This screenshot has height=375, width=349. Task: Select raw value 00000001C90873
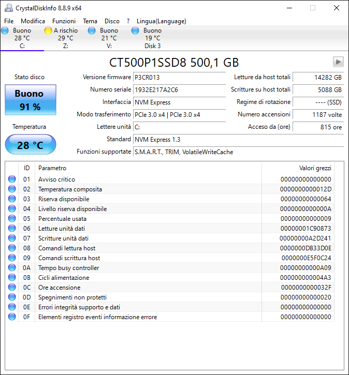(x=306, y=229)
